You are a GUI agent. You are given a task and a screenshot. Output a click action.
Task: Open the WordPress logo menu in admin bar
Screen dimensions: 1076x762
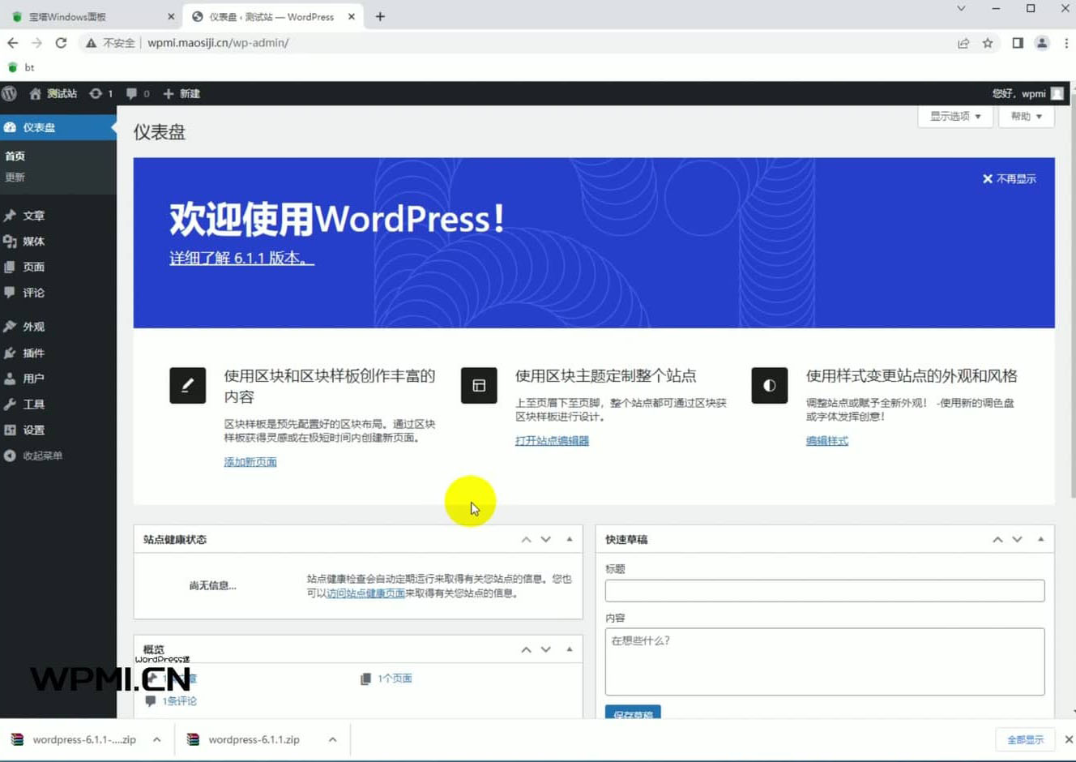tap(10, 93)
